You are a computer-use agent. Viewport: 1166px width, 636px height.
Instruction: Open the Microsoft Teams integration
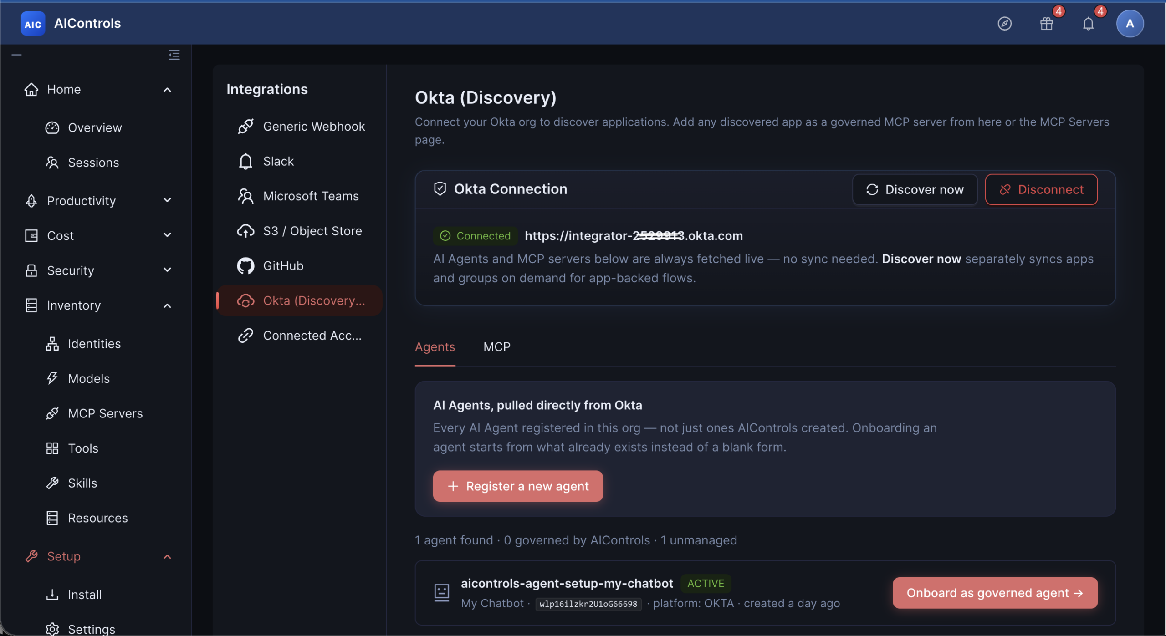click(x=300, y=196)
